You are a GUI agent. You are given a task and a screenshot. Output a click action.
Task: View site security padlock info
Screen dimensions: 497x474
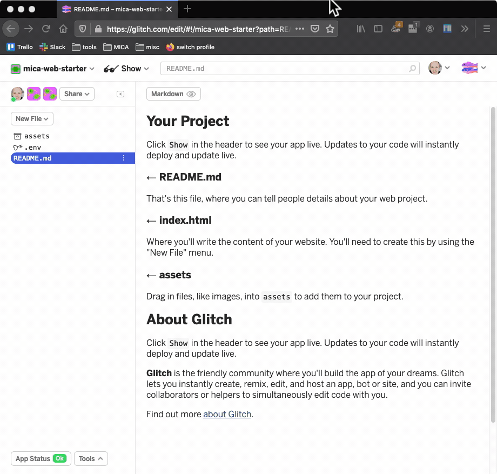(x=98, y=29)
